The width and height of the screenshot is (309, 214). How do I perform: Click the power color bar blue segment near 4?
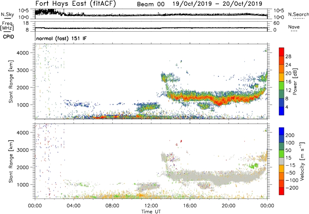[x=282, y=111]
